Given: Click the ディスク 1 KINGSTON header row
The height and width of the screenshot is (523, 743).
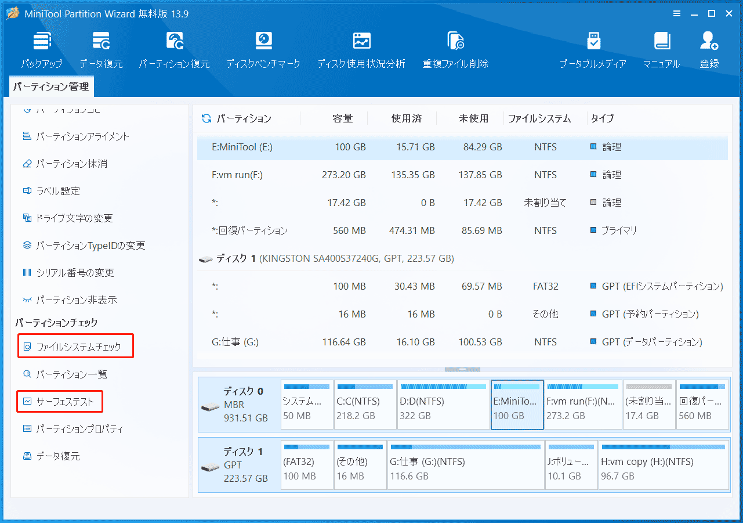Looking at the screenshot, I should (462, 259).
